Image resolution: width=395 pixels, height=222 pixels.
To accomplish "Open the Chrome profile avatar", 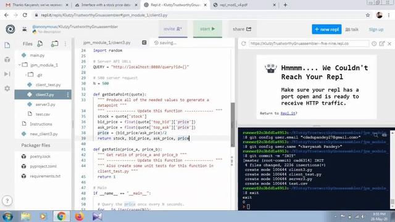I will 379,15.
